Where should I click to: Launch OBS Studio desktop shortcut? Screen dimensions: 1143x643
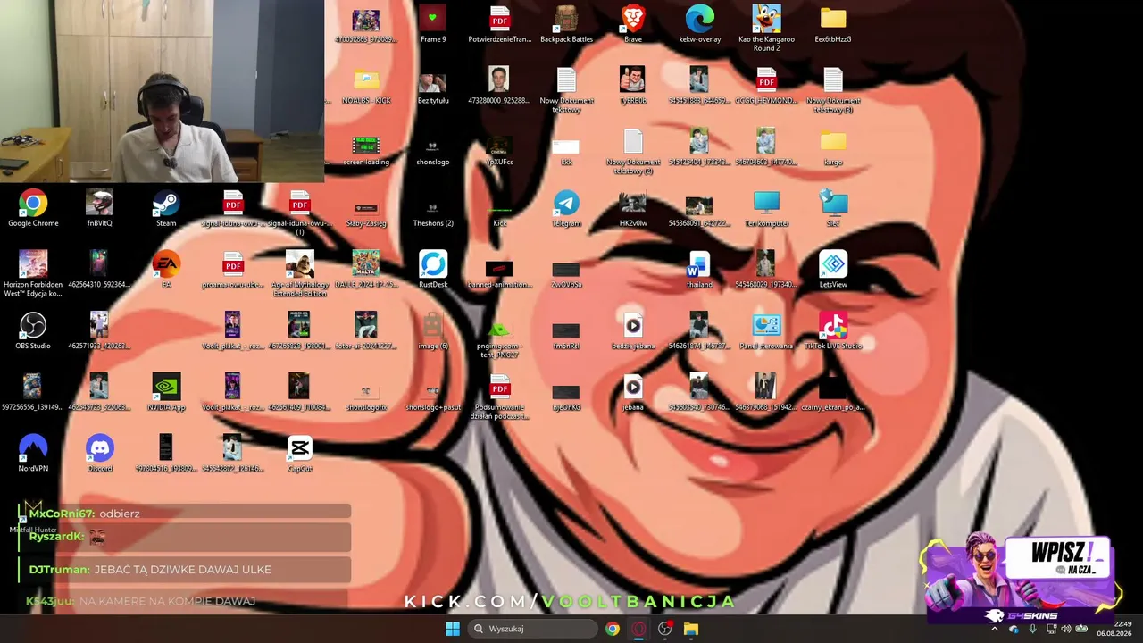click(x=33, y=330)
